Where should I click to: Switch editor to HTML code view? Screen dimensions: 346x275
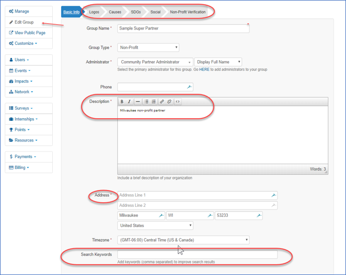[178, 102]
